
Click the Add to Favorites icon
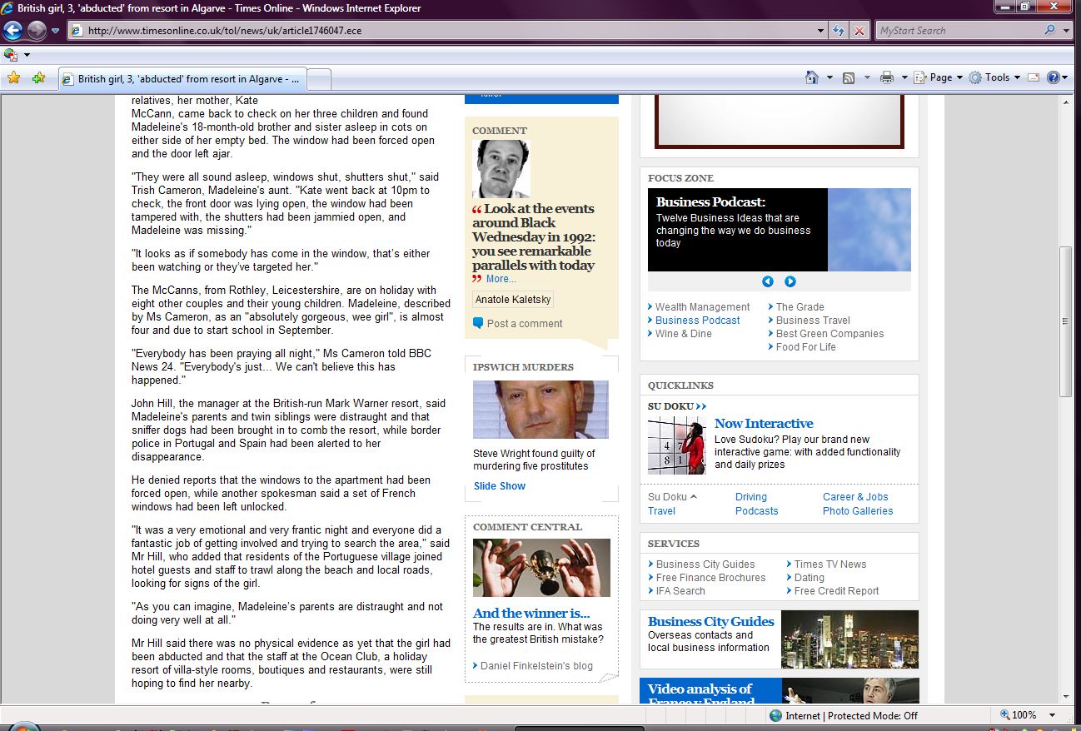pos(38,78)
